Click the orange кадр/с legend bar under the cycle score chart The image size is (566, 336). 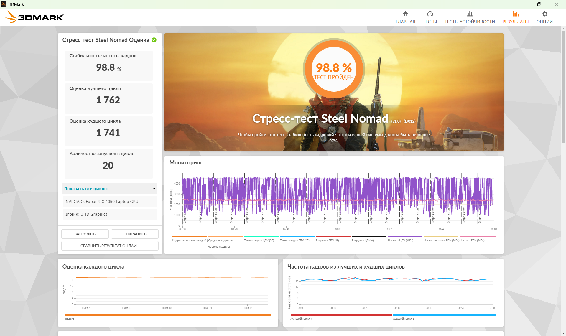168,315
